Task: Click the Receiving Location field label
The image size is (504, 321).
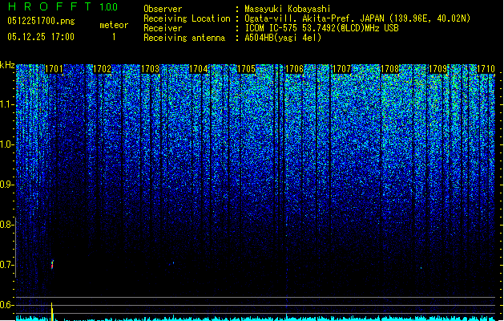Action: pyautogui.click(x=187, y=18)
